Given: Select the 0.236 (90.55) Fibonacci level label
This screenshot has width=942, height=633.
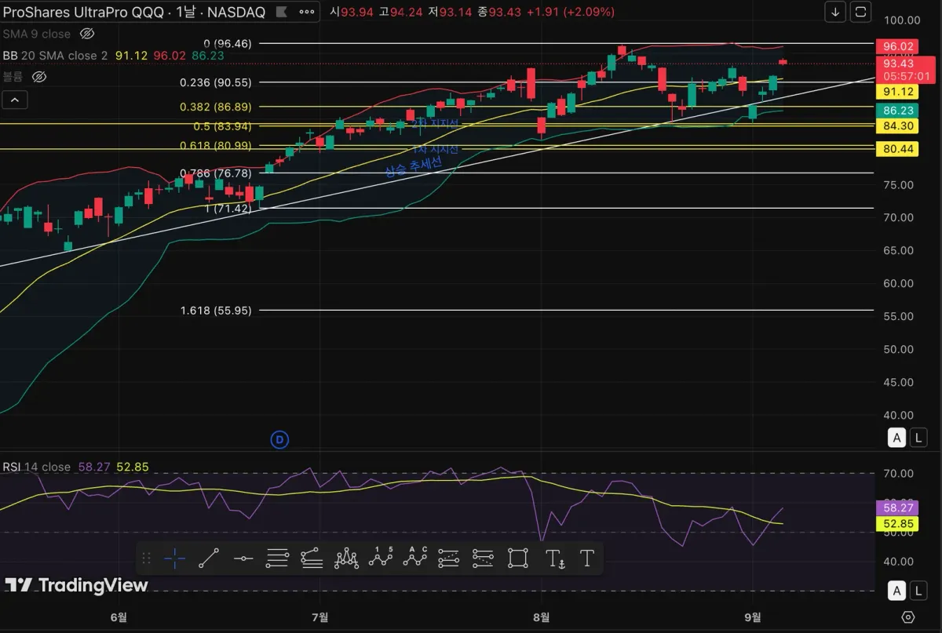Looking at the screenshot, I should pos(215,82).
